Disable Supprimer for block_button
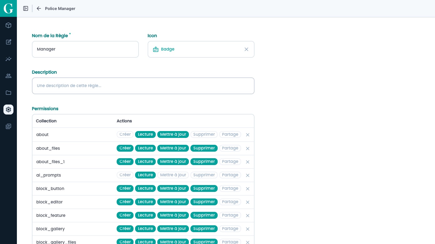Viewport: 435px width, 244px height. tap(204, 188)
